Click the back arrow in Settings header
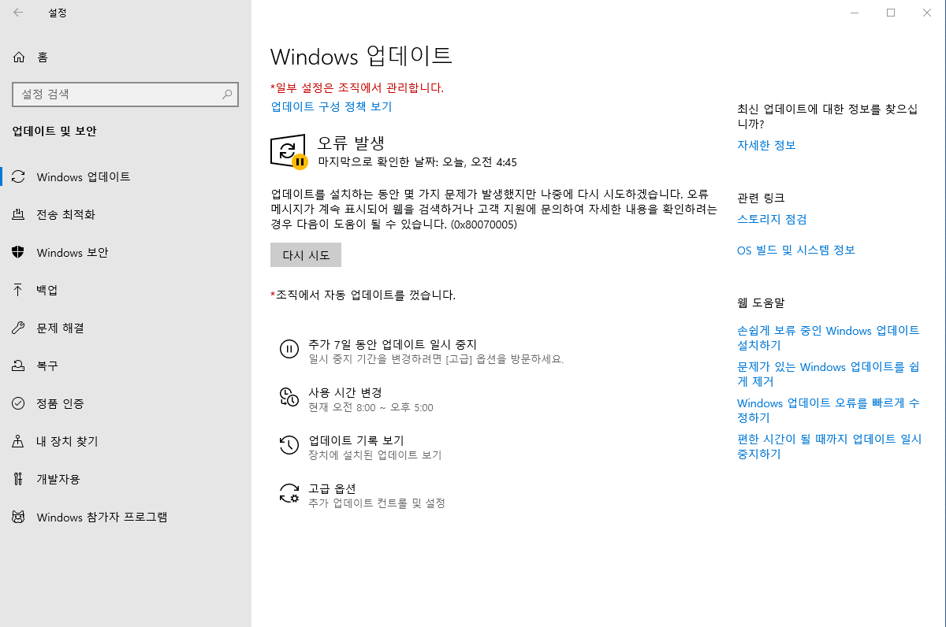 [18, 13]
